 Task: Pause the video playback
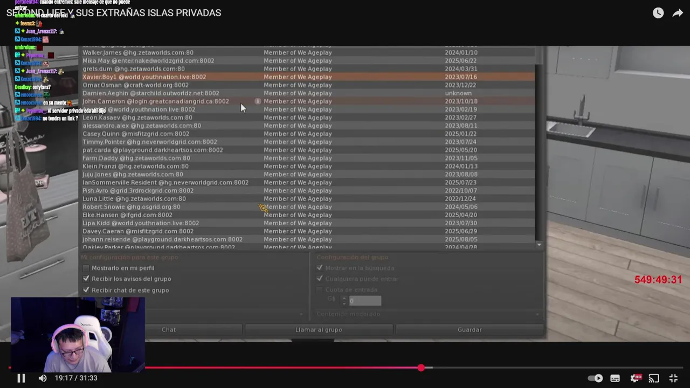(x=21, y=378)
